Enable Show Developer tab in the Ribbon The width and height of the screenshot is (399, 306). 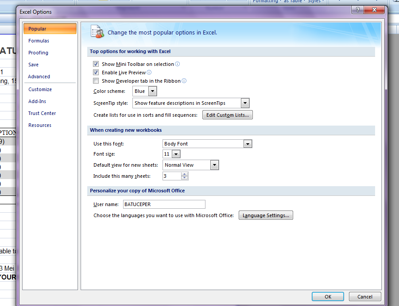pos(96,81)
